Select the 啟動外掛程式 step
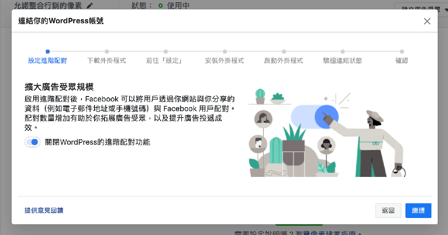This screenshot has height=235, width=448. point(284,60)
